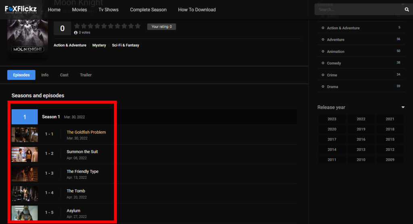Select the Crime genre in the sidebar
Screen dimensions: 413x224
coord(332,75)
